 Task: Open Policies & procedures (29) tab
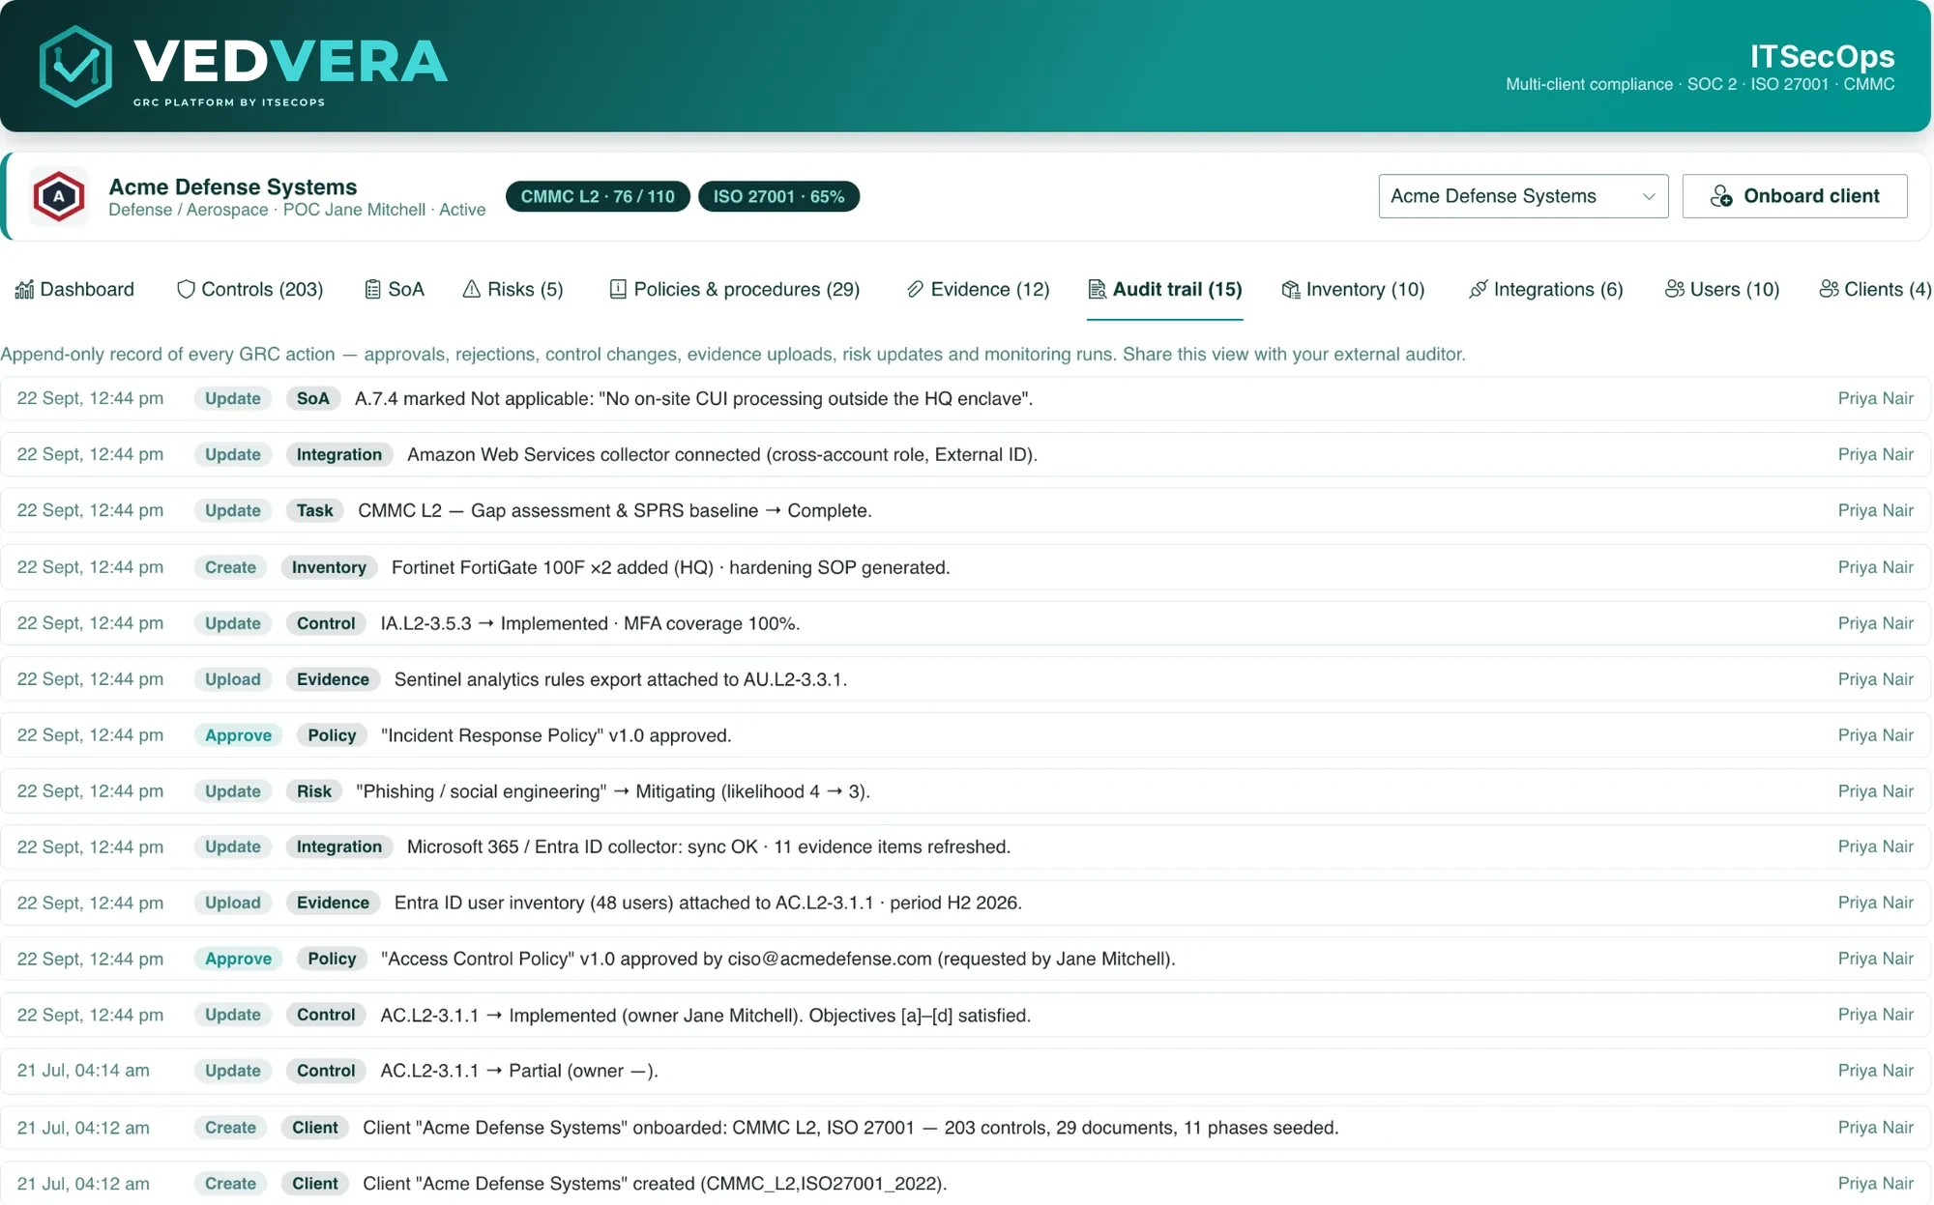734,289
